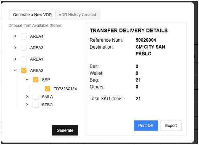This screenshot has height=145, width=199.
Task: Collapse the SSP branch
Action: click(x=27, y=80)
